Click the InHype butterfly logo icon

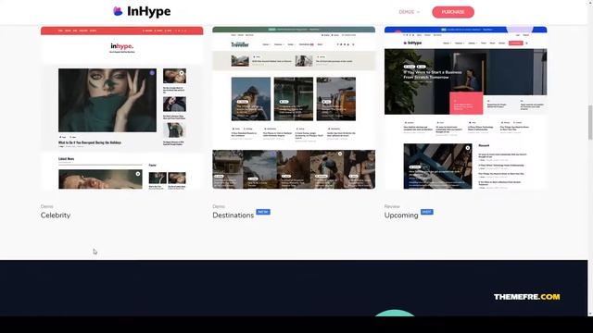[x=118, y=11]
